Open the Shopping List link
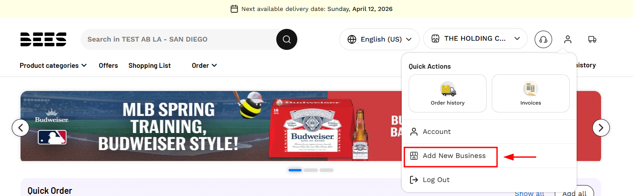This screenshot has height=196, width=633. tap(150, 66)
